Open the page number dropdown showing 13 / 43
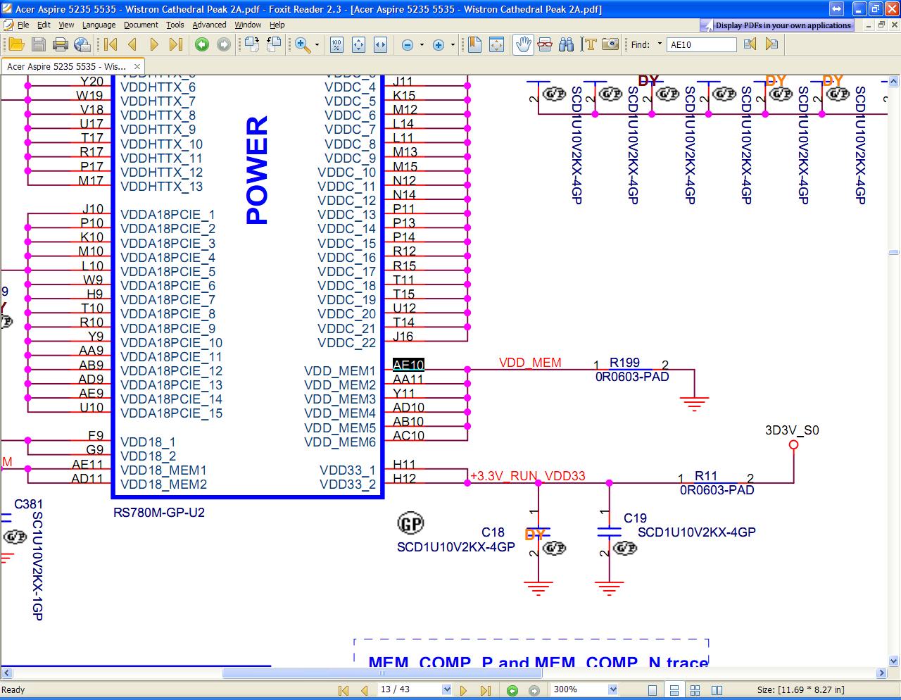Viewport: 901px width, 700px height. (446, 690)
